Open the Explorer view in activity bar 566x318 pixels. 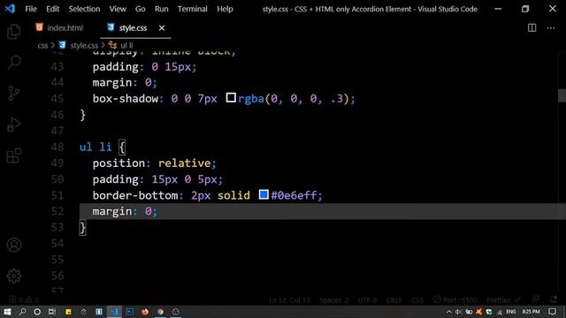coord(14,32)
